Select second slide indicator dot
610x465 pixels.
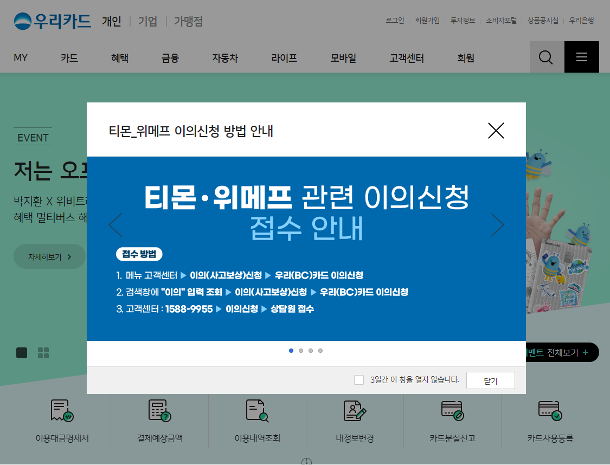[x=301, y=351]
